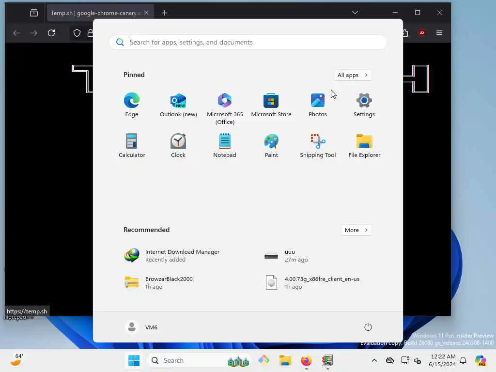Launch the Calculator app
Image resolution: width=496 pixels, height=372 pixels.
point(132,146)
